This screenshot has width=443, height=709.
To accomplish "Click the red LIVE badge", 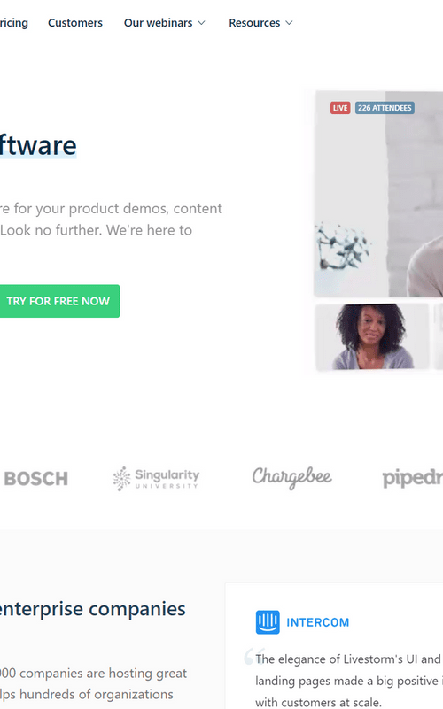I will pyautogui.click(x=340, y=108).
